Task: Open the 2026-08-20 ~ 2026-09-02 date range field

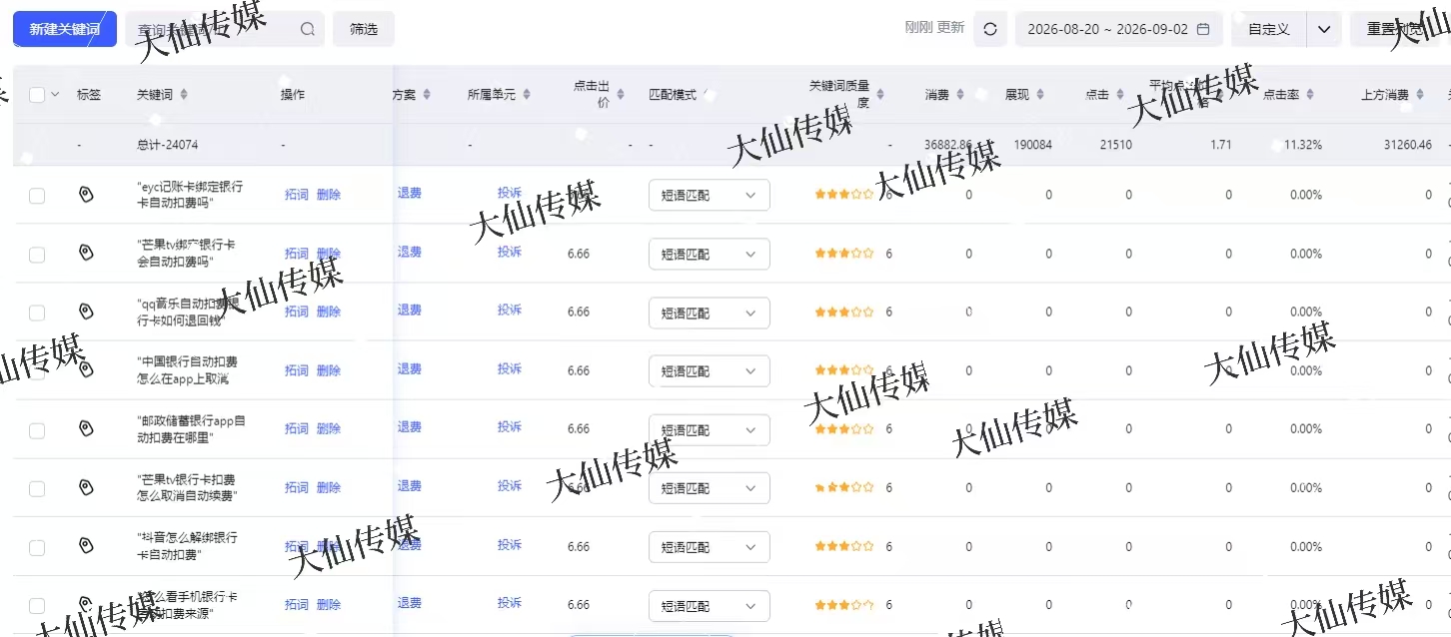Action: [1118, 29]
